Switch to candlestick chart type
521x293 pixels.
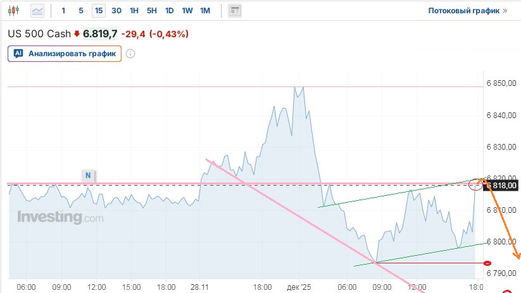[x=15, y=11]
